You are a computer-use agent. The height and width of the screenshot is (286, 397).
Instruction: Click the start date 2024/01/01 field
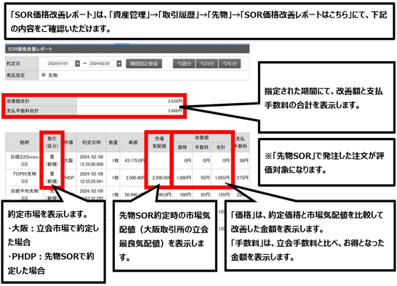[61, 64]
